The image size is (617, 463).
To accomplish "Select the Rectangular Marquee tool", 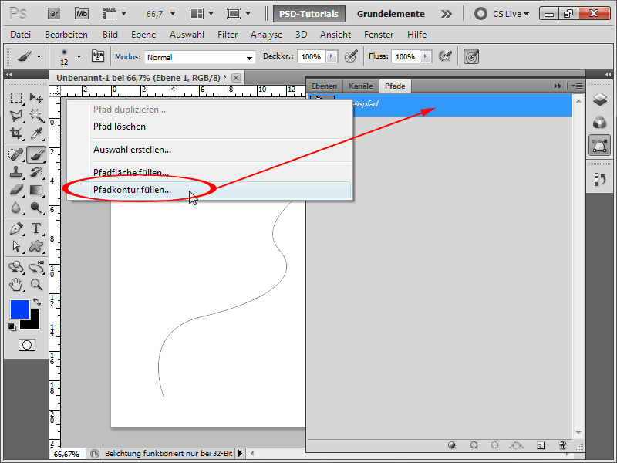I will (x=16, y=97).
